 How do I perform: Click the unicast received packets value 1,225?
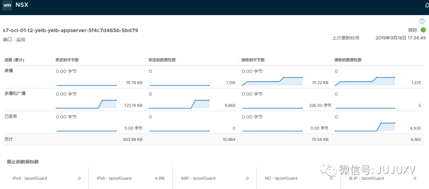416,82
